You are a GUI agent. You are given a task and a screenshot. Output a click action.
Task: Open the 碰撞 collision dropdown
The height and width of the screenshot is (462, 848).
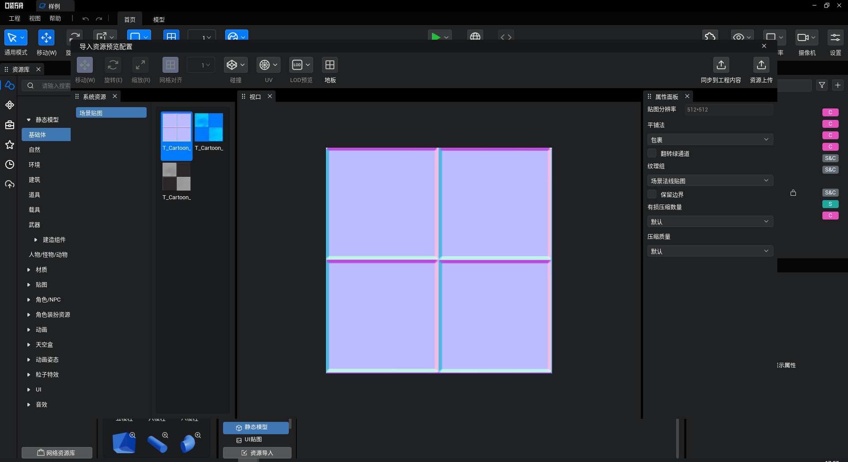click(x=235, y=65)
